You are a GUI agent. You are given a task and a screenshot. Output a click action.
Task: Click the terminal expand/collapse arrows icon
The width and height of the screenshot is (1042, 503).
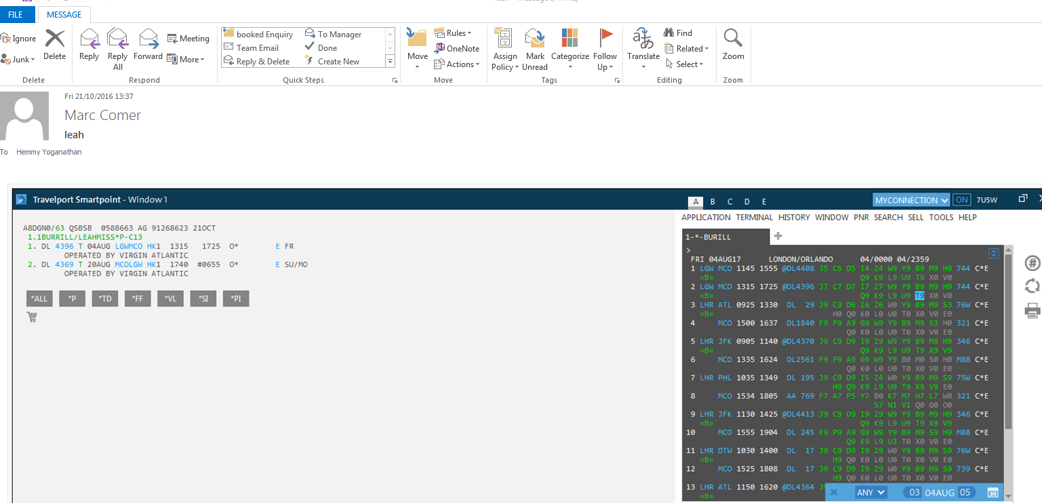(993, 254)
